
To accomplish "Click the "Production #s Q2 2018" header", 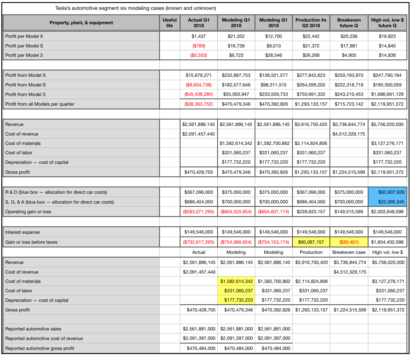I will pos(311,23).
